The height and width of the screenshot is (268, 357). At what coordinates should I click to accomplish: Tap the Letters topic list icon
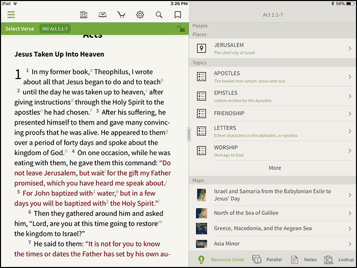click(201, 131)
